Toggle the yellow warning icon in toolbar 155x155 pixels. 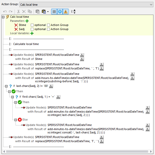point(65,12)
